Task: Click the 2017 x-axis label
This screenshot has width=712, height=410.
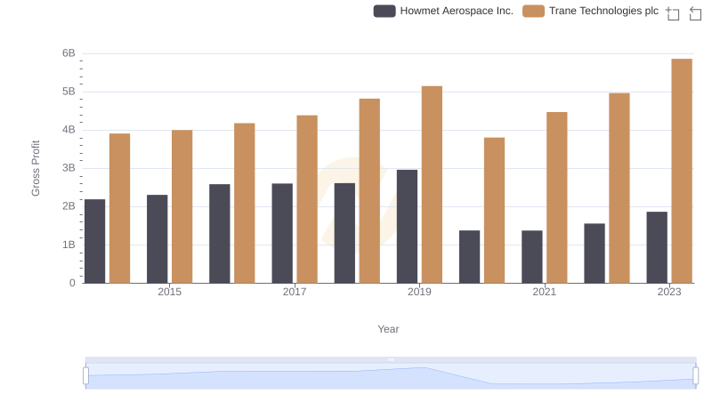Action: coord(295,292)
